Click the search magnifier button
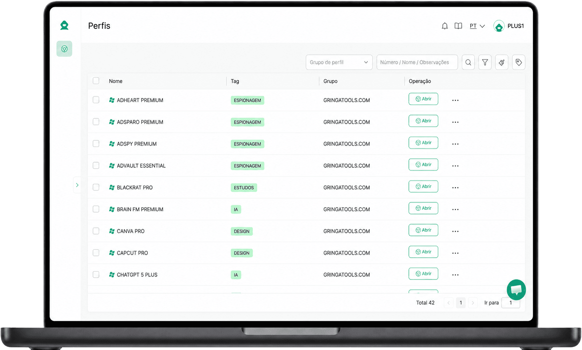The image size is (582, 350). coord(468,63)
